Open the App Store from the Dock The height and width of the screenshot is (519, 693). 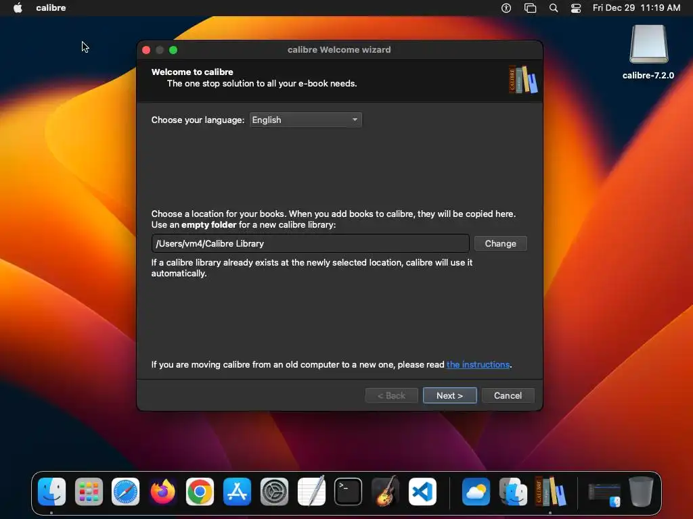pos(238,492)
